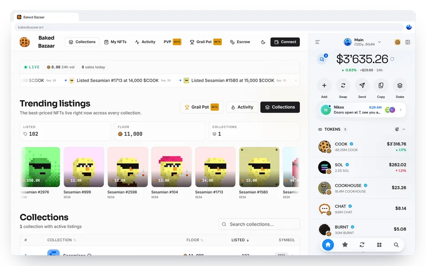Image resolution: width=426 pixels, height=266 pixels.
Task: Open wallet search magnifier tab
Action: pyautogui.click(x=396, y=245)
